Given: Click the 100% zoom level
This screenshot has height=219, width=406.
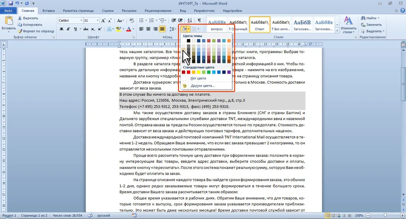Looking at the screenshot, I should click(x=359, y=215).
